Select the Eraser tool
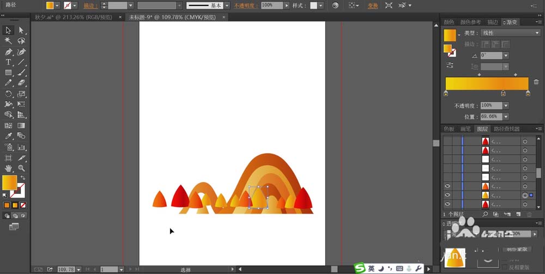The image size is (545, 274). (x=21, y=83)
